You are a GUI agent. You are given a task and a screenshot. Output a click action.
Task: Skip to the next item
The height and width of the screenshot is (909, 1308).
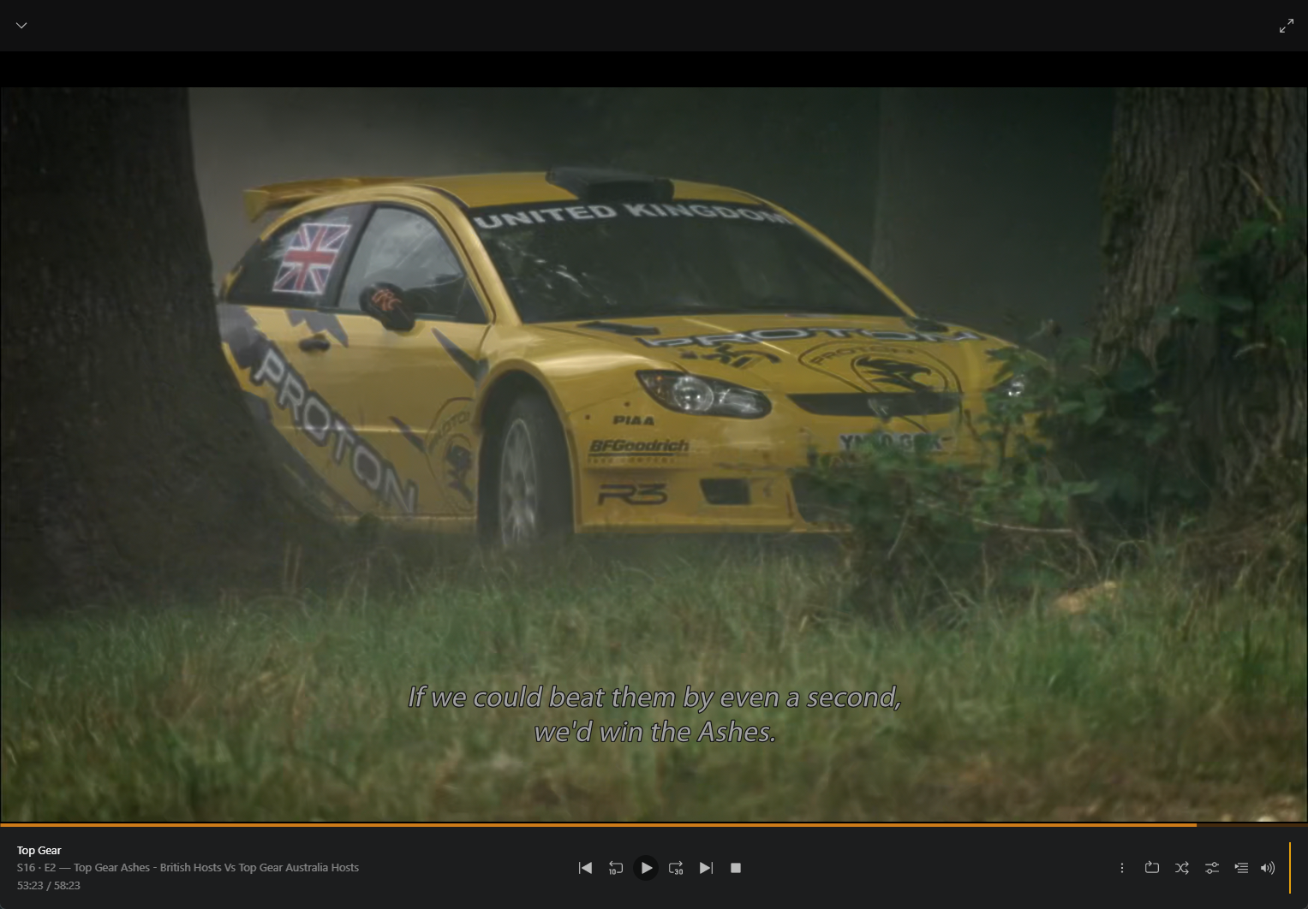tap(706, 868)
